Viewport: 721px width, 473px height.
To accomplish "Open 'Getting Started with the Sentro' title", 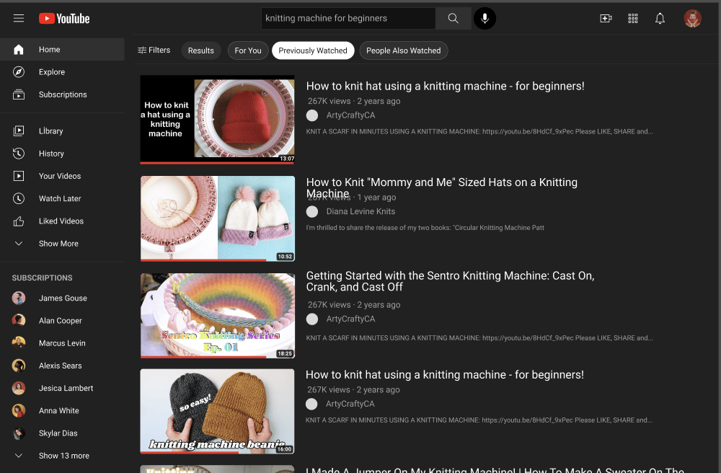I will point(450,281).
